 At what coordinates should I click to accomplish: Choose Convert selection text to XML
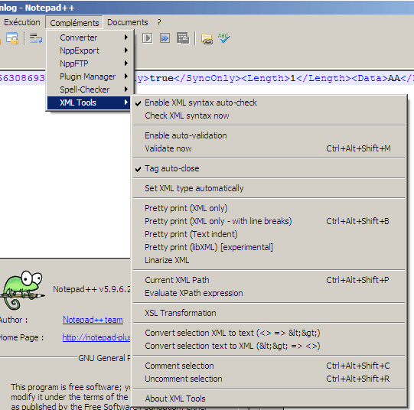(x=269, y=346)
